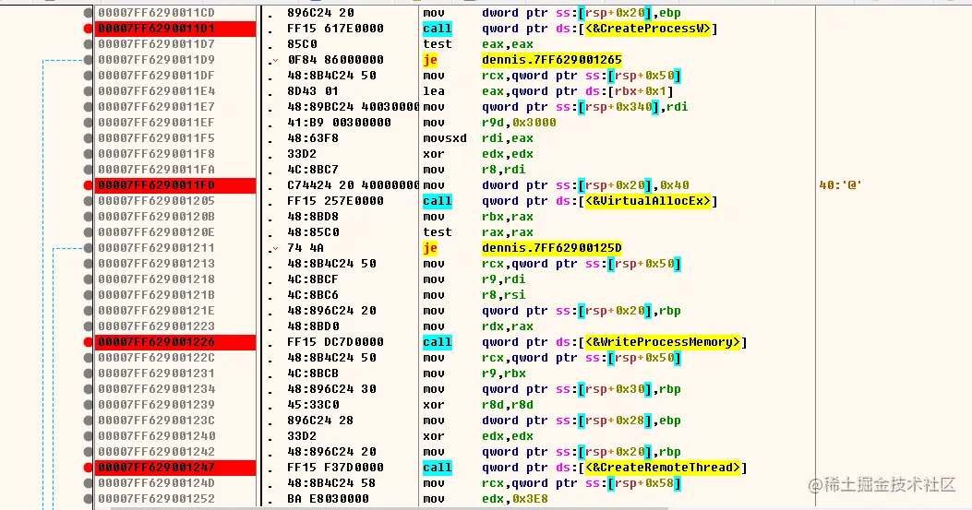
Task: Select address 00007FF62900122C
Action: 156,358
